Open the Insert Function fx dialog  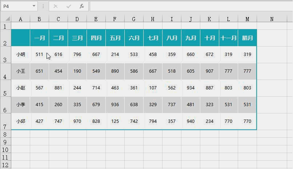82,6
